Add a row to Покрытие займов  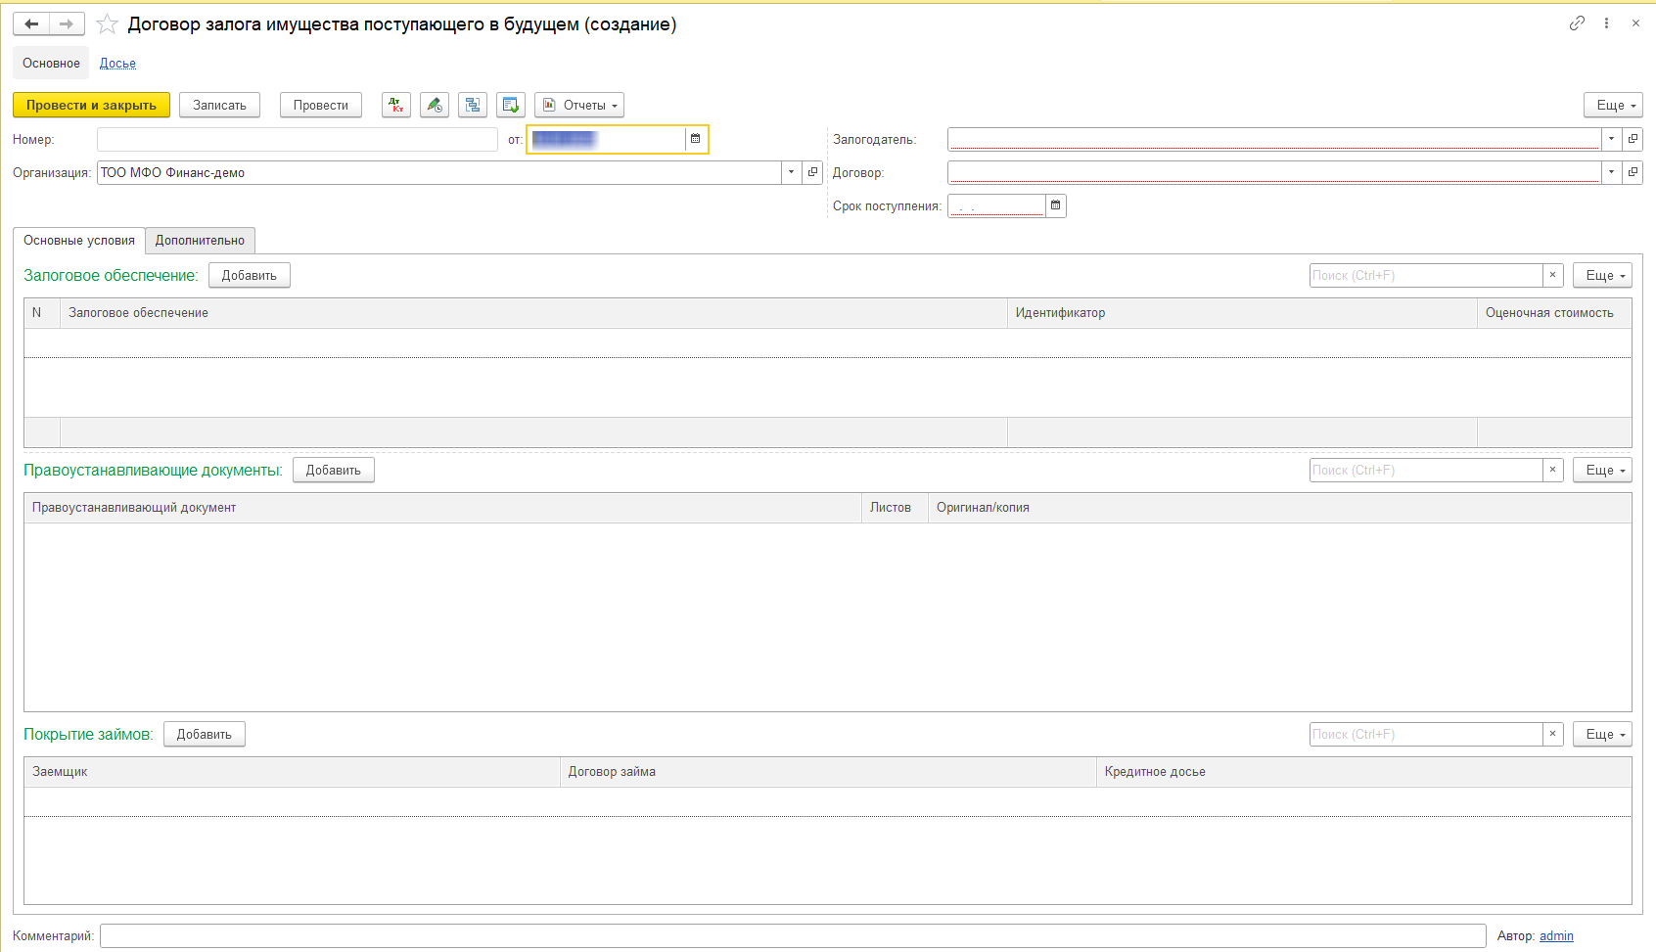point(205,734)
